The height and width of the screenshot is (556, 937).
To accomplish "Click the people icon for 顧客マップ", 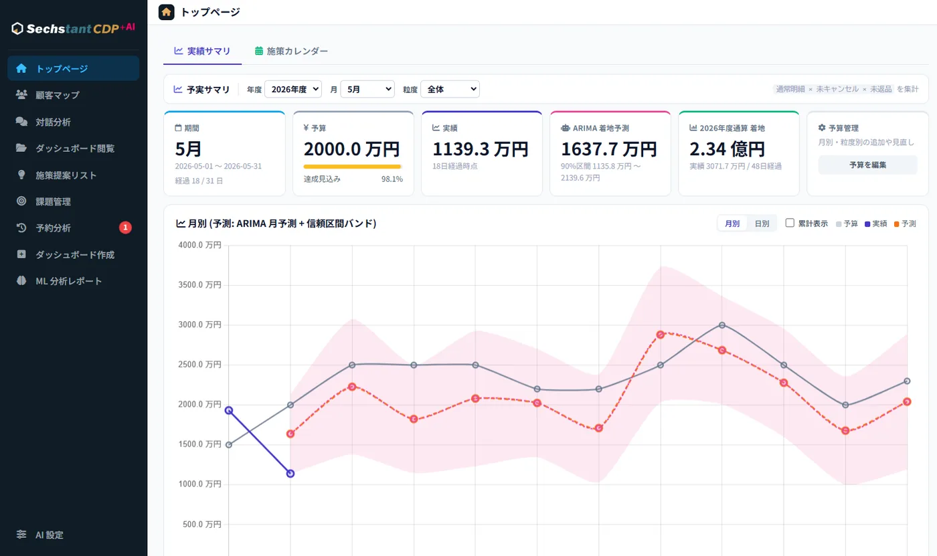I will pos(21,95).
